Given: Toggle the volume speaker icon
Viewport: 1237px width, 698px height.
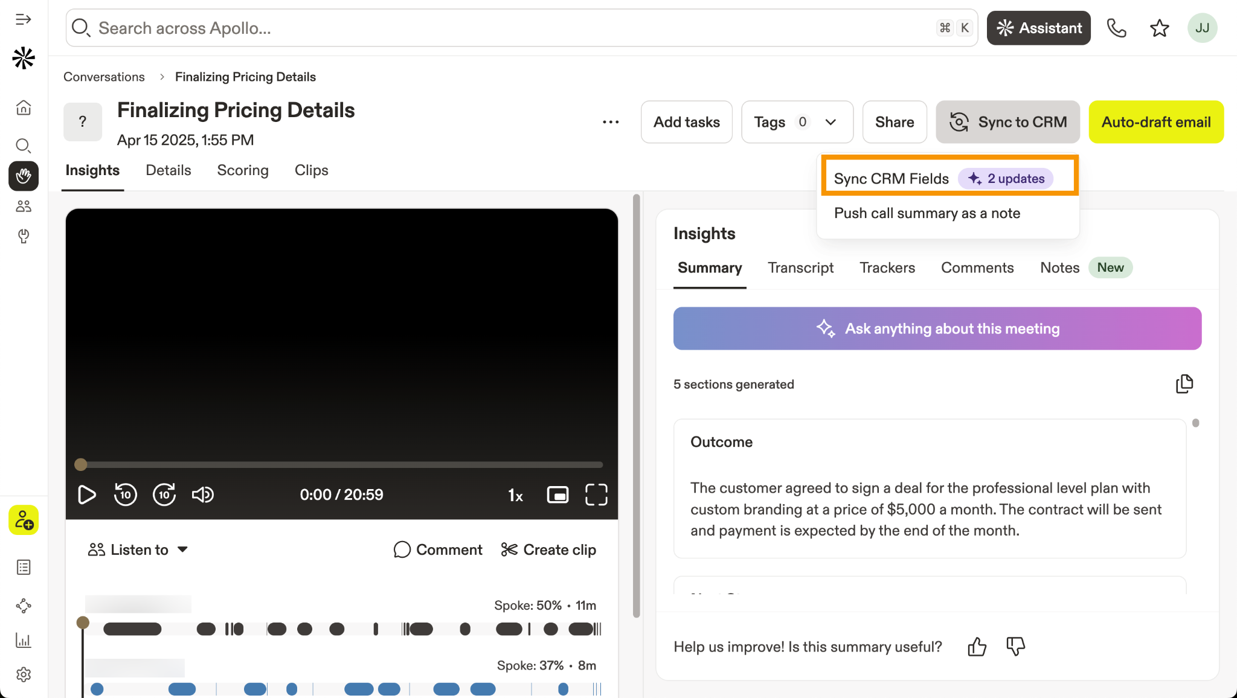Looking at the screenshot, I should coord(203,495).
